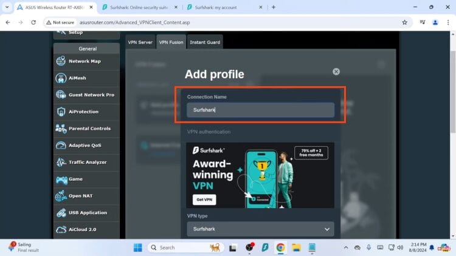Open Windows Start menu

click(x=137, y=248)
